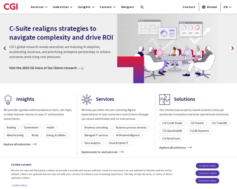Screen dimensions: 237x189
Task: Expand the Insights navigation dropdown
Action: (86, 7)
